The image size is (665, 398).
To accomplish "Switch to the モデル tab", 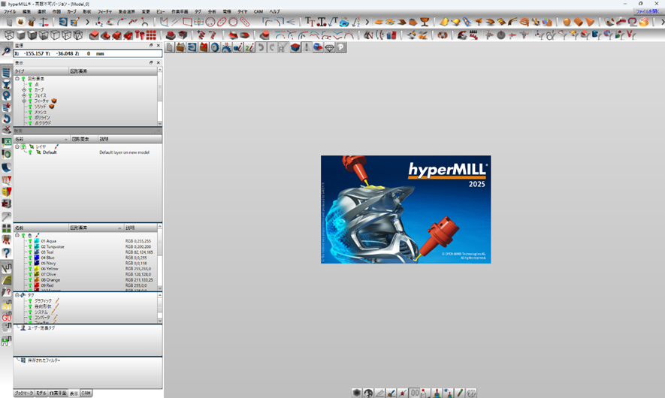I will click(42, 393).
